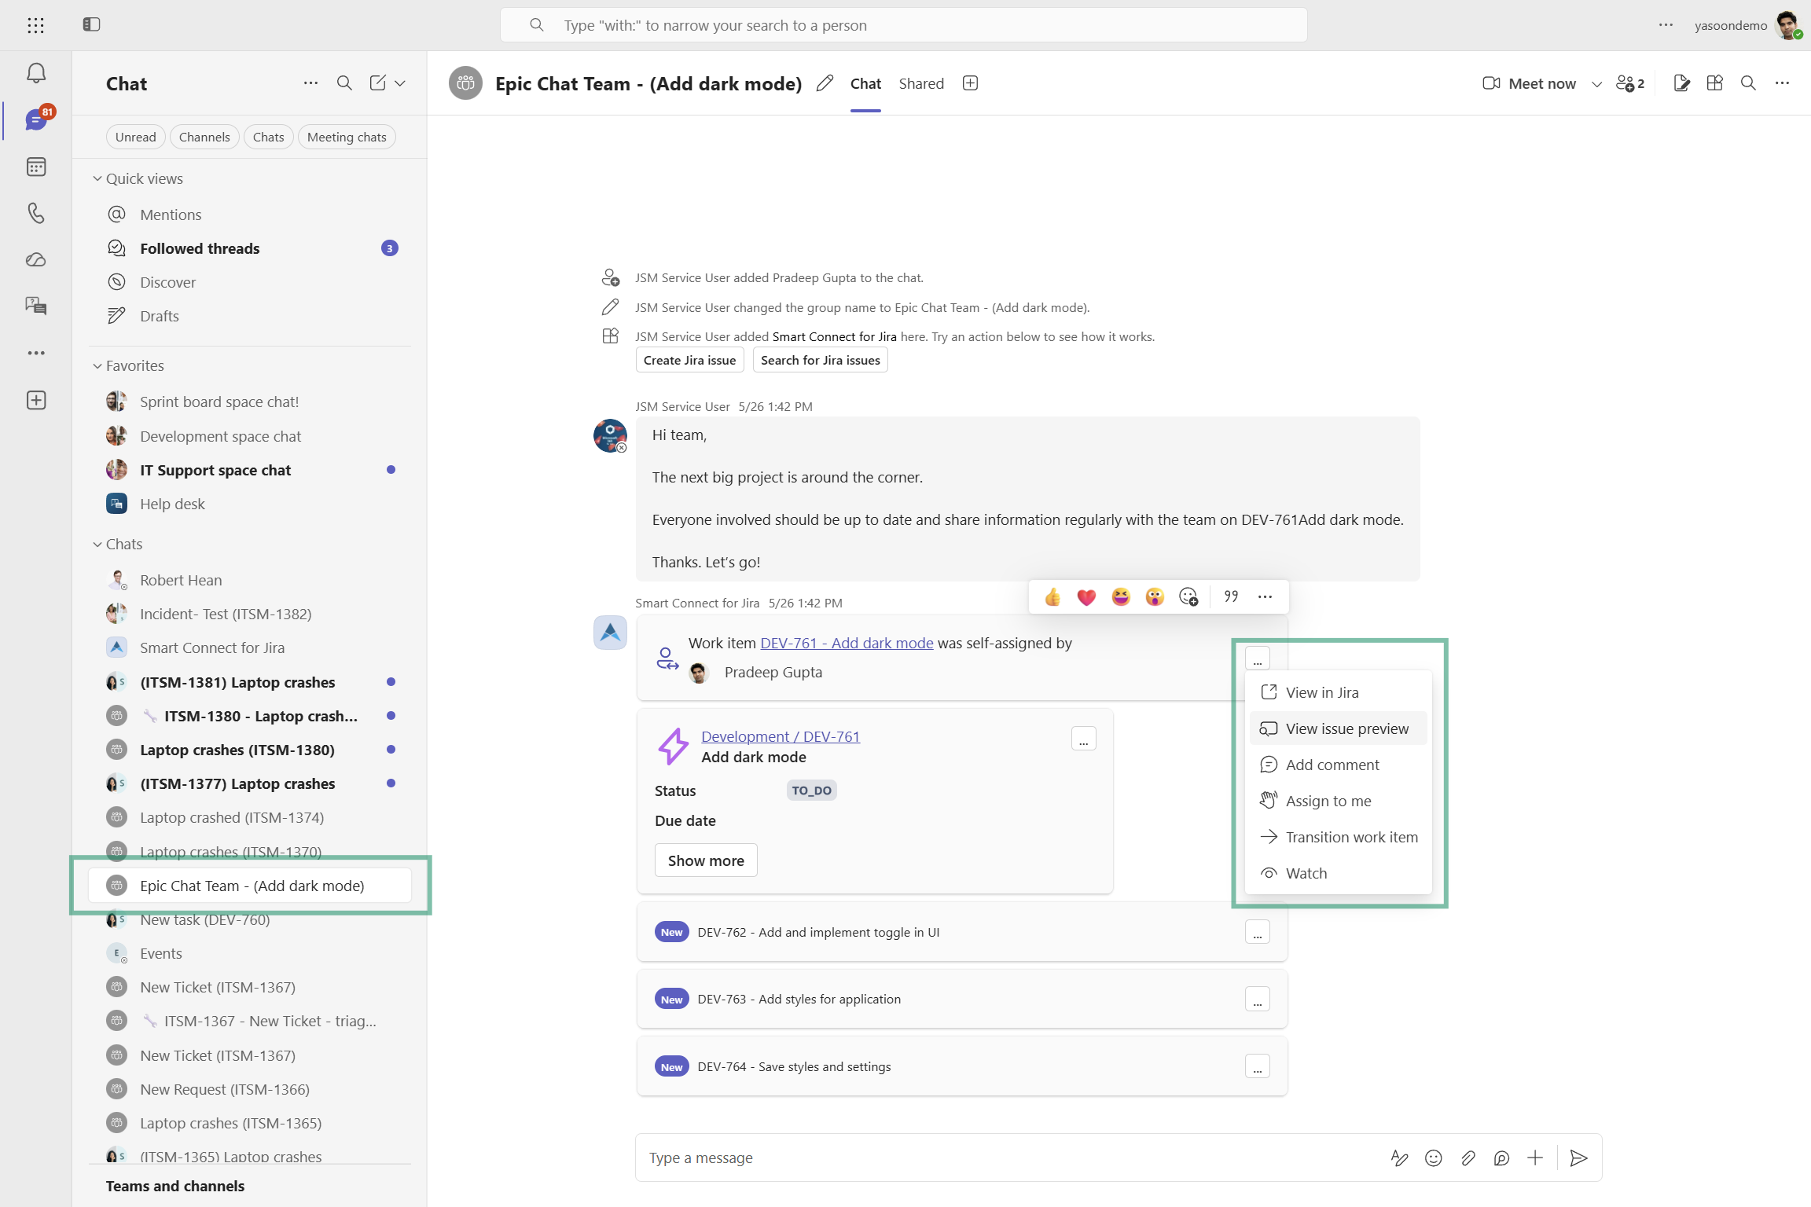The width and height of the screenshot is (1811, 1207).
Task: Click Search for Jira issues button
Action: pos(820,360)
